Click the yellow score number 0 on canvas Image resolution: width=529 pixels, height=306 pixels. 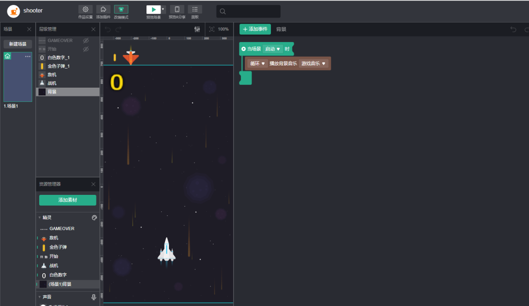pyautogui.click(x=117, y=82)
